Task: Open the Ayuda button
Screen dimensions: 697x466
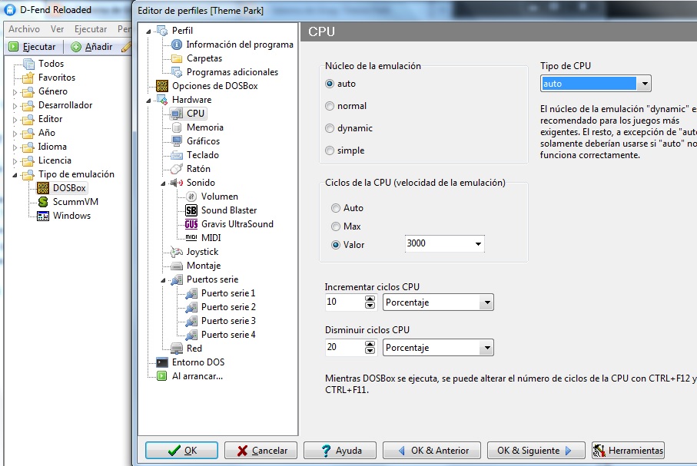Action: 340,451
